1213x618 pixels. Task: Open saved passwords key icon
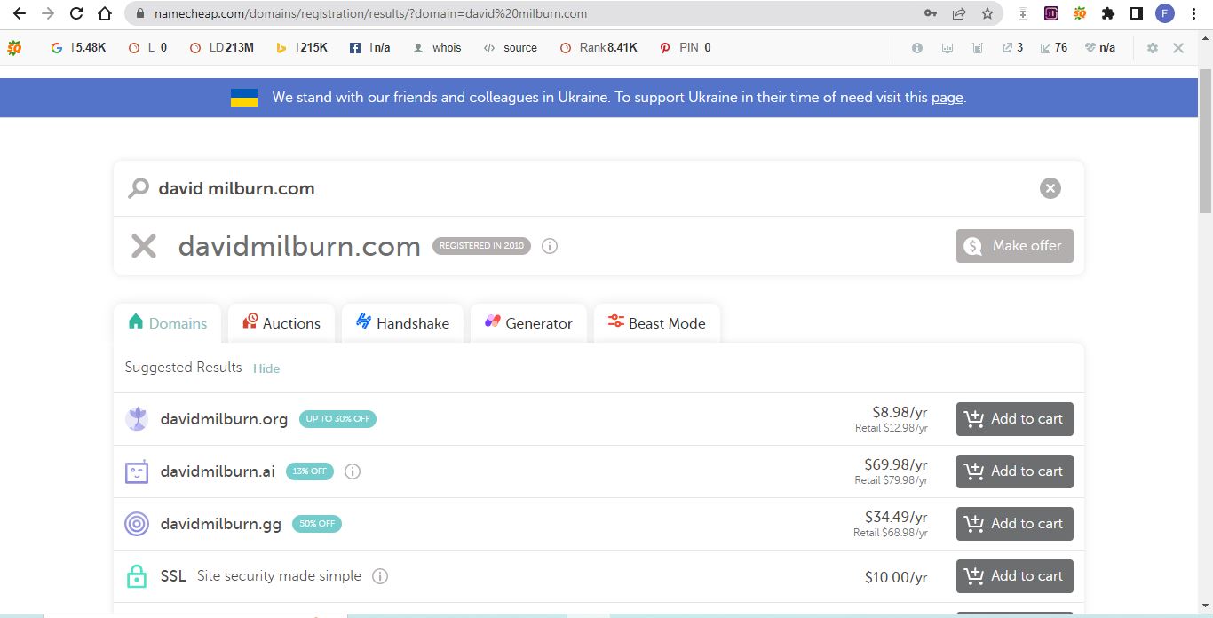[x=931, y=13]
